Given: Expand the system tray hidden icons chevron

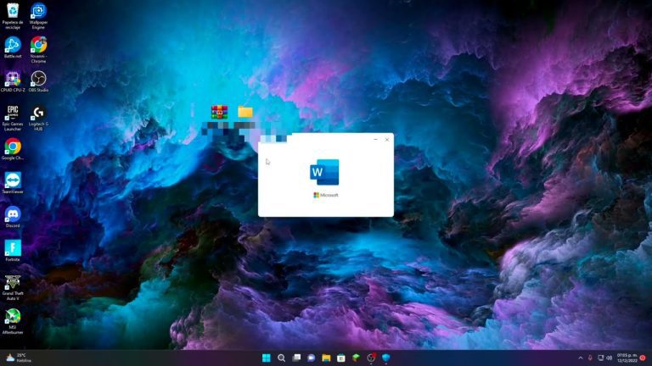Looking at the screenshot, I should tap(581, 358).
